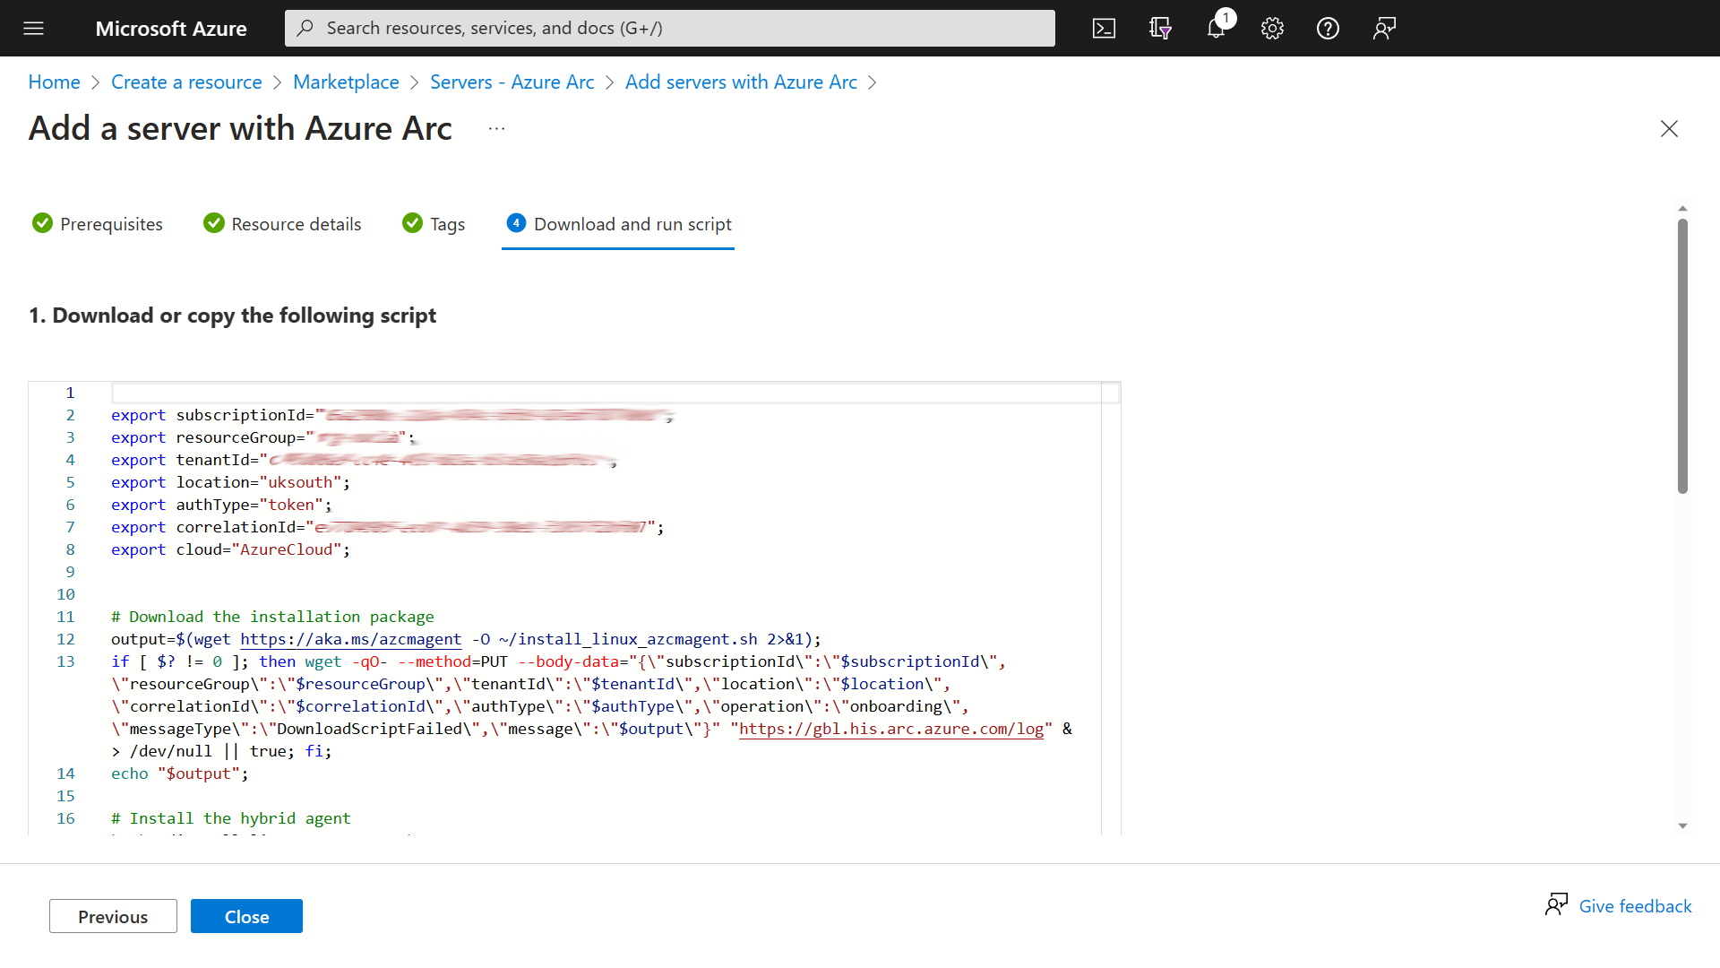This screenshot has height=968, width=1720.
Task: Click the Settings gear icon
Action: (x=1272, y=27)
